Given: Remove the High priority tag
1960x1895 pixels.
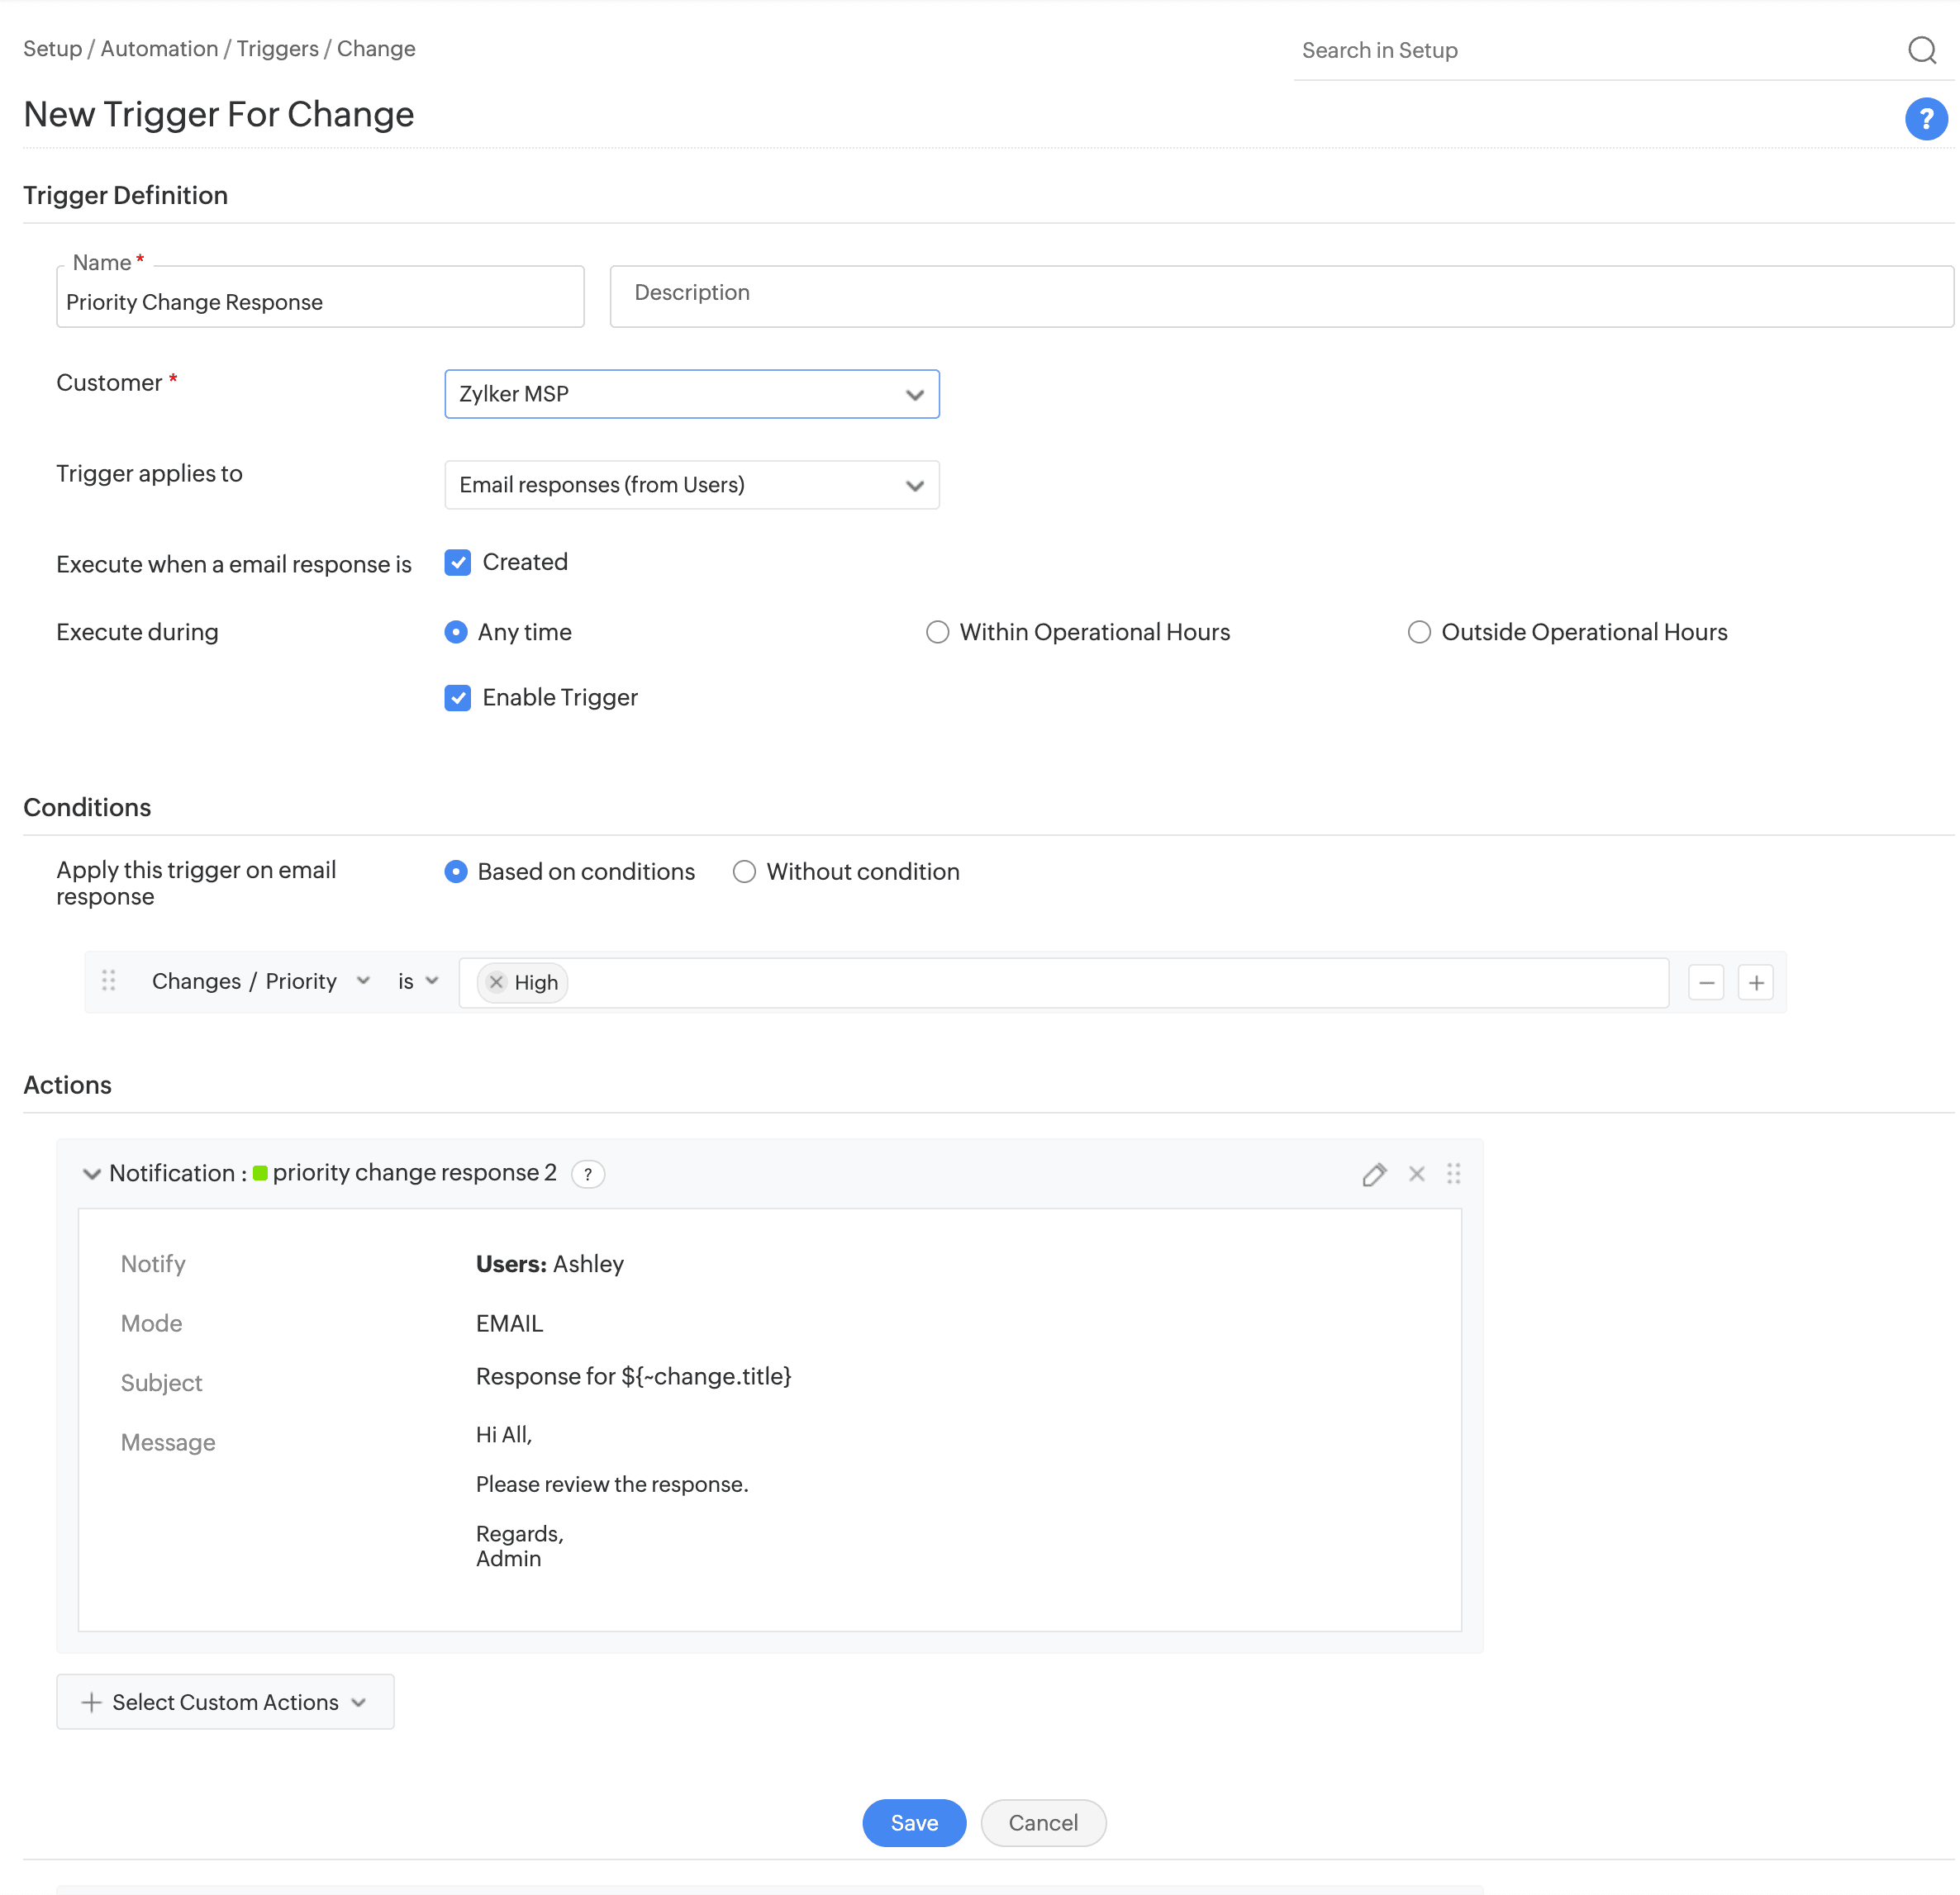Looking at the screenshot, I should 496,982.
